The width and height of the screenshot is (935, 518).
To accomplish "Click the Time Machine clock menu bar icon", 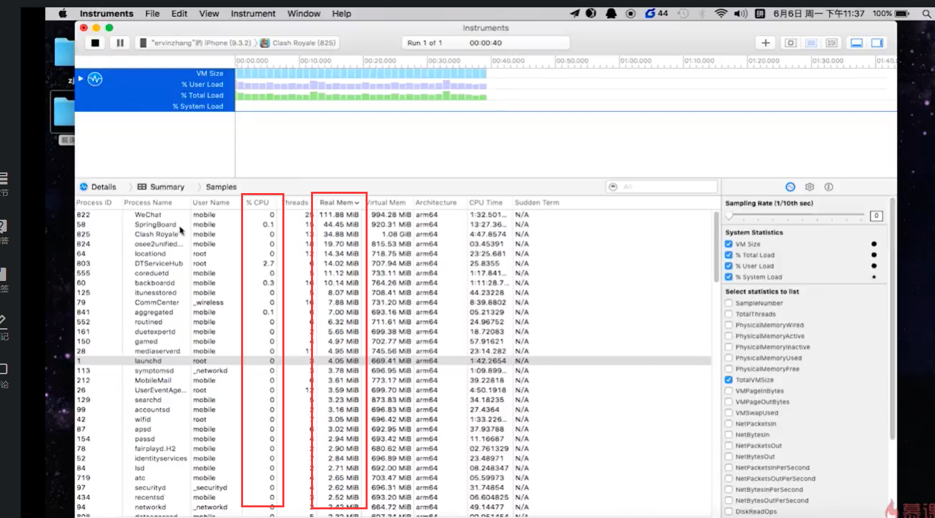I will (x=683, y=13).
